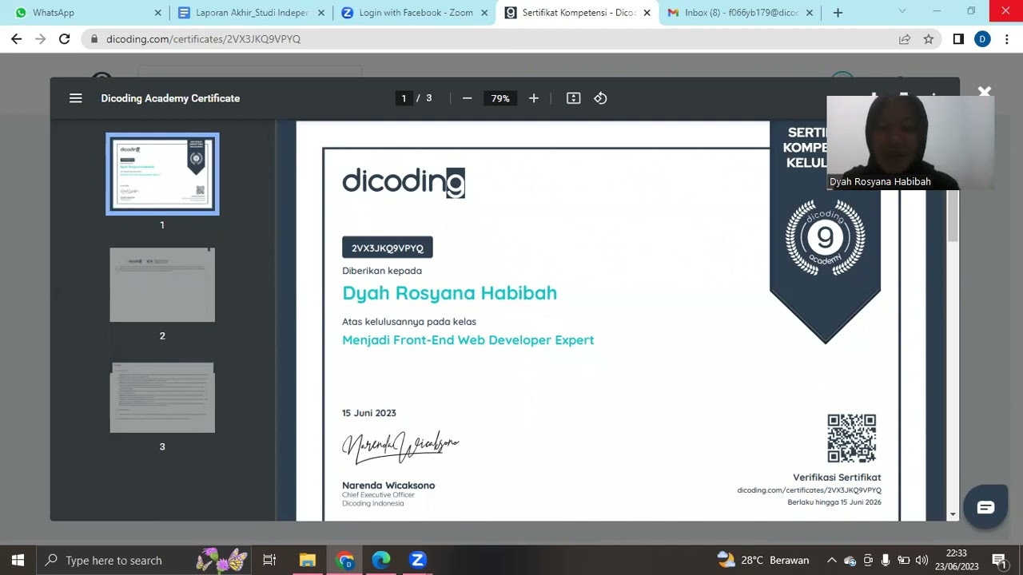Open the Chrome profile D avatar

click(982, 39)
